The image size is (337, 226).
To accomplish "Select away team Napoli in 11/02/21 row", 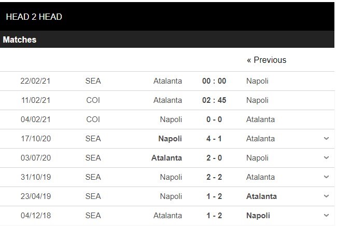I will [257, 100].
